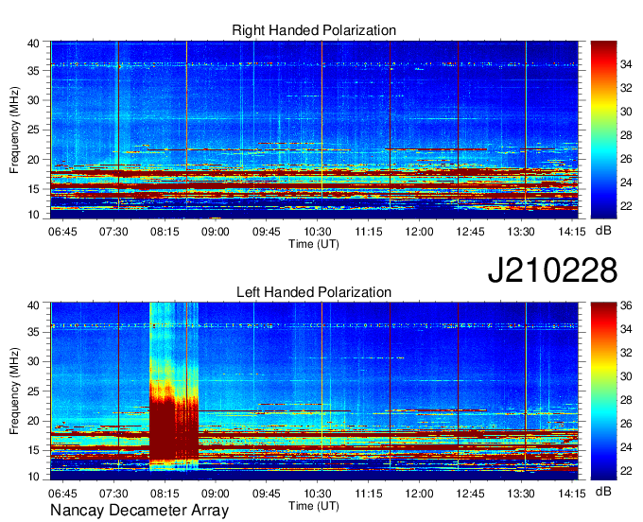Click the 25 MHz tick of Left Handed plot
The width and height of the screenshot is (643, 522).
click(x=33, y=391)
